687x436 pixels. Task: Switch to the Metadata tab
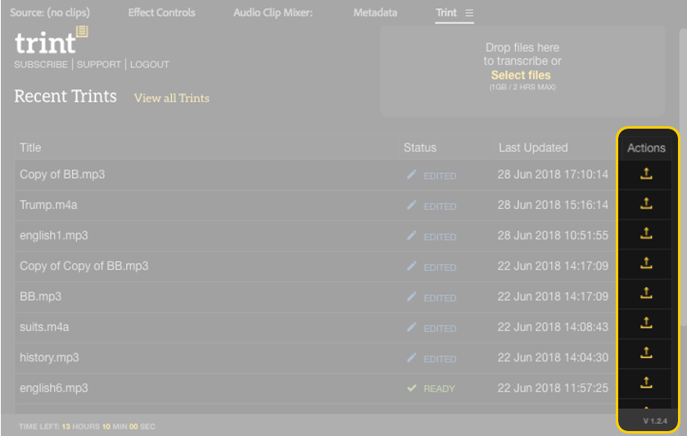click(375, 13)
